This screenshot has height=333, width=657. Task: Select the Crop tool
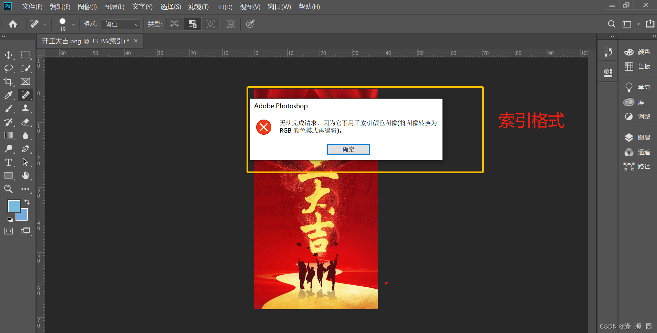[x=9, y=82]
